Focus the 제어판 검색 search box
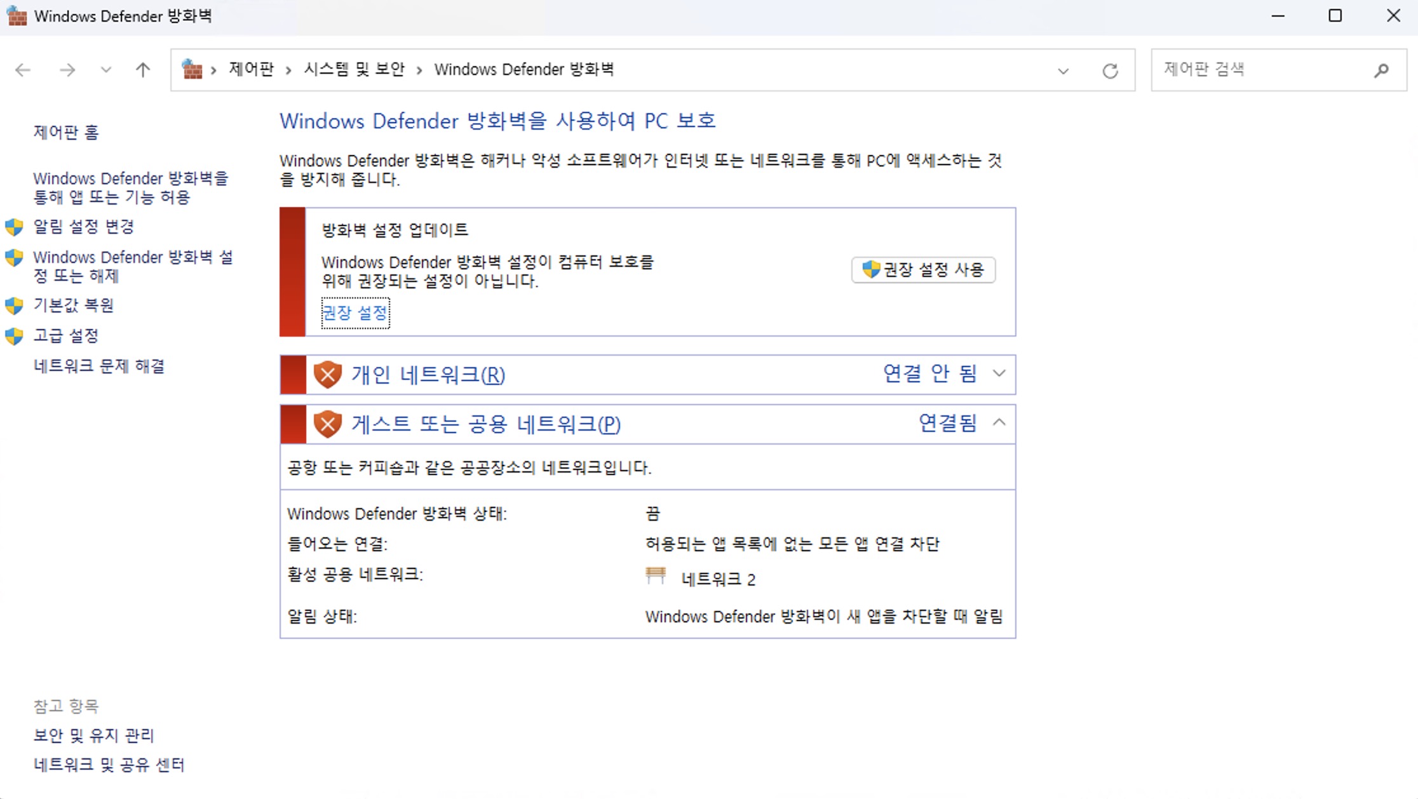 point(1278,70)
